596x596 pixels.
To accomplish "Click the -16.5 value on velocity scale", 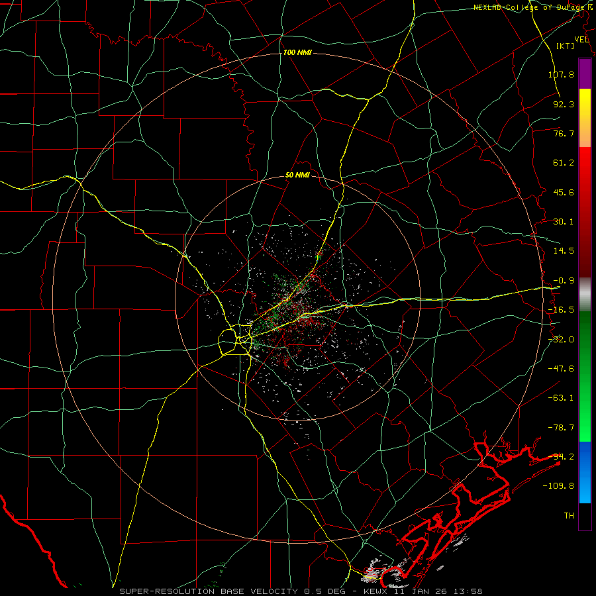I will pos(561,310).
